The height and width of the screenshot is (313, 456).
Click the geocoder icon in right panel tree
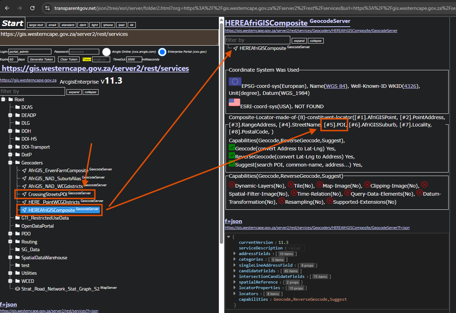click(235, 48)
